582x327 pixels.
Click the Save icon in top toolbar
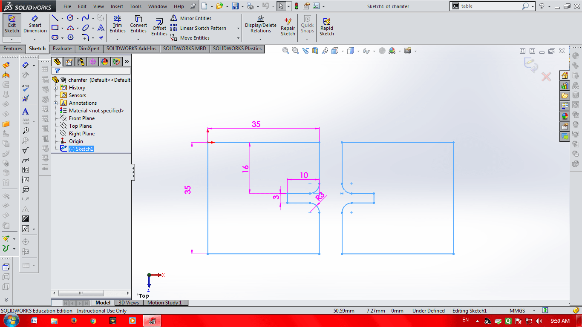(x=235, y=6)
